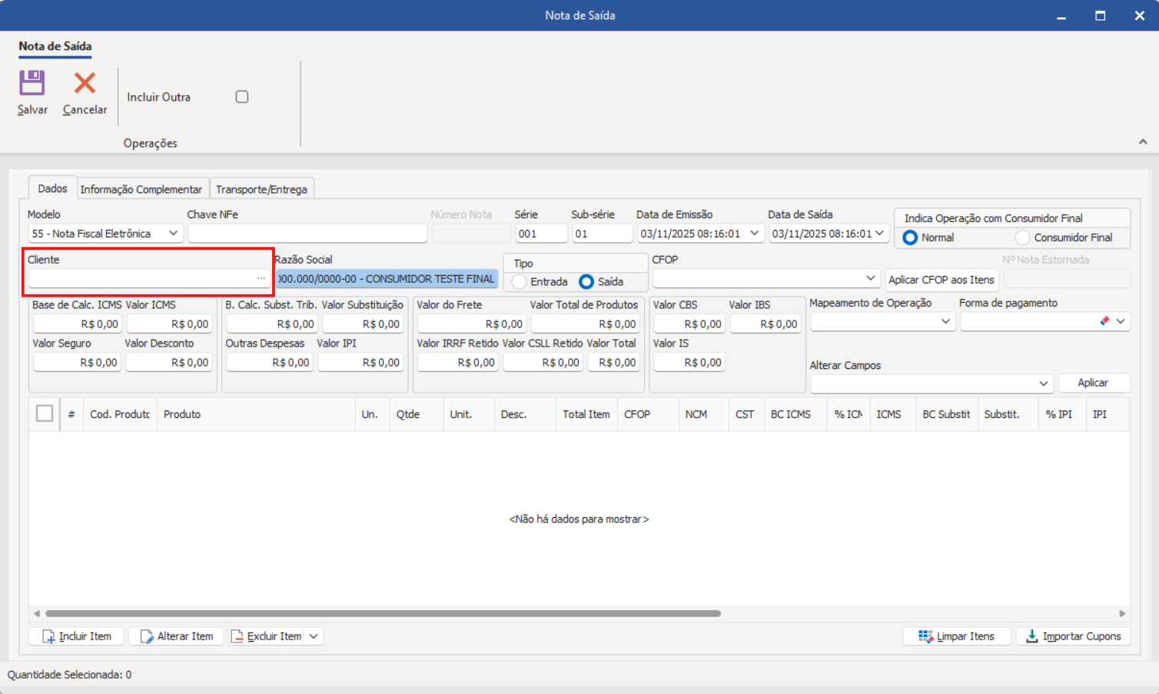Click the Limpar Itens icon button
This screenshot has width=1159, height=694.
point(925,636)
